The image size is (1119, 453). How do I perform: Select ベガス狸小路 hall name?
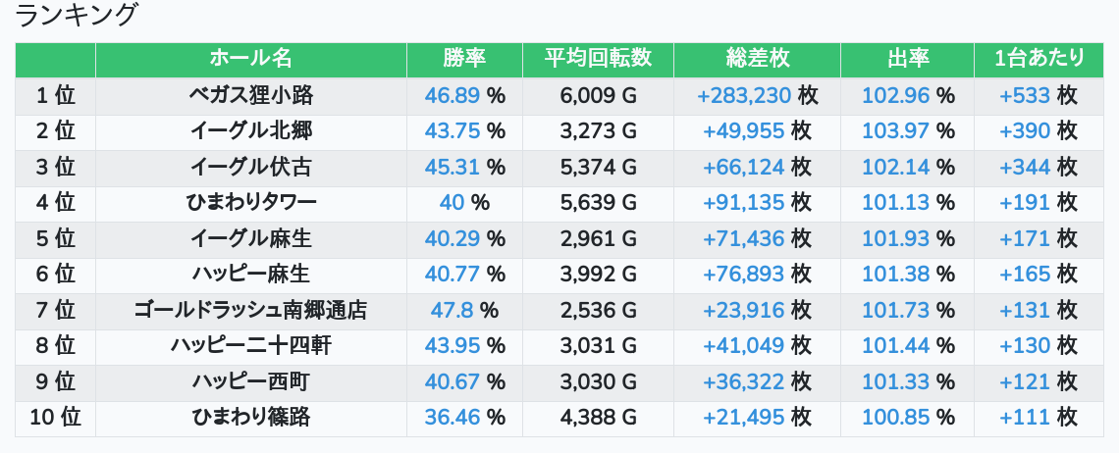251,95
